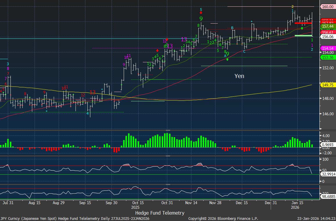
Task: Click the red down arrow near late October bars
Action: coord(157,51)
